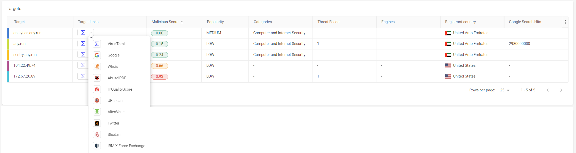
Task: Click the 0.93 malicious score badge
Action: (x=160, y=76)
